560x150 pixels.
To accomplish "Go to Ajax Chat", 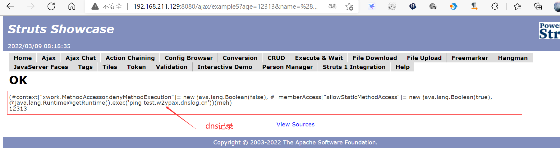I will [81, 58].
